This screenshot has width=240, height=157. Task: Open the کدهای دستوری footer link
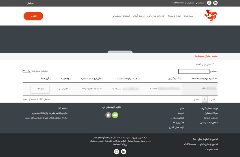click(177, 118)
